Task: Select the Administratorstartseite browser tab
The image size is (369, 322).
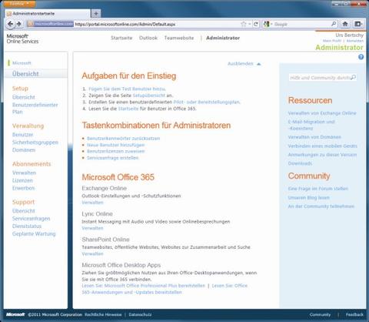Action: tap(47, 14)
